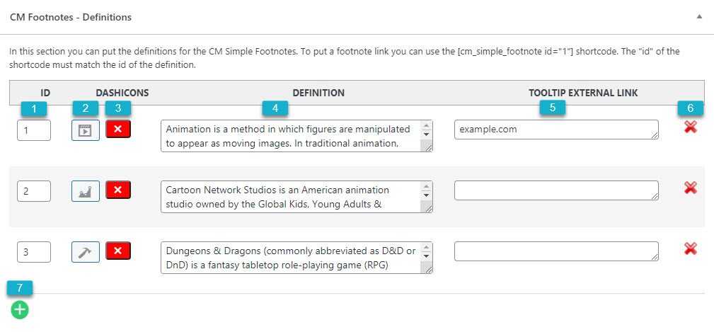Click the ID field containing 2
Screen dimensions: 714x332
pos(34,191)
